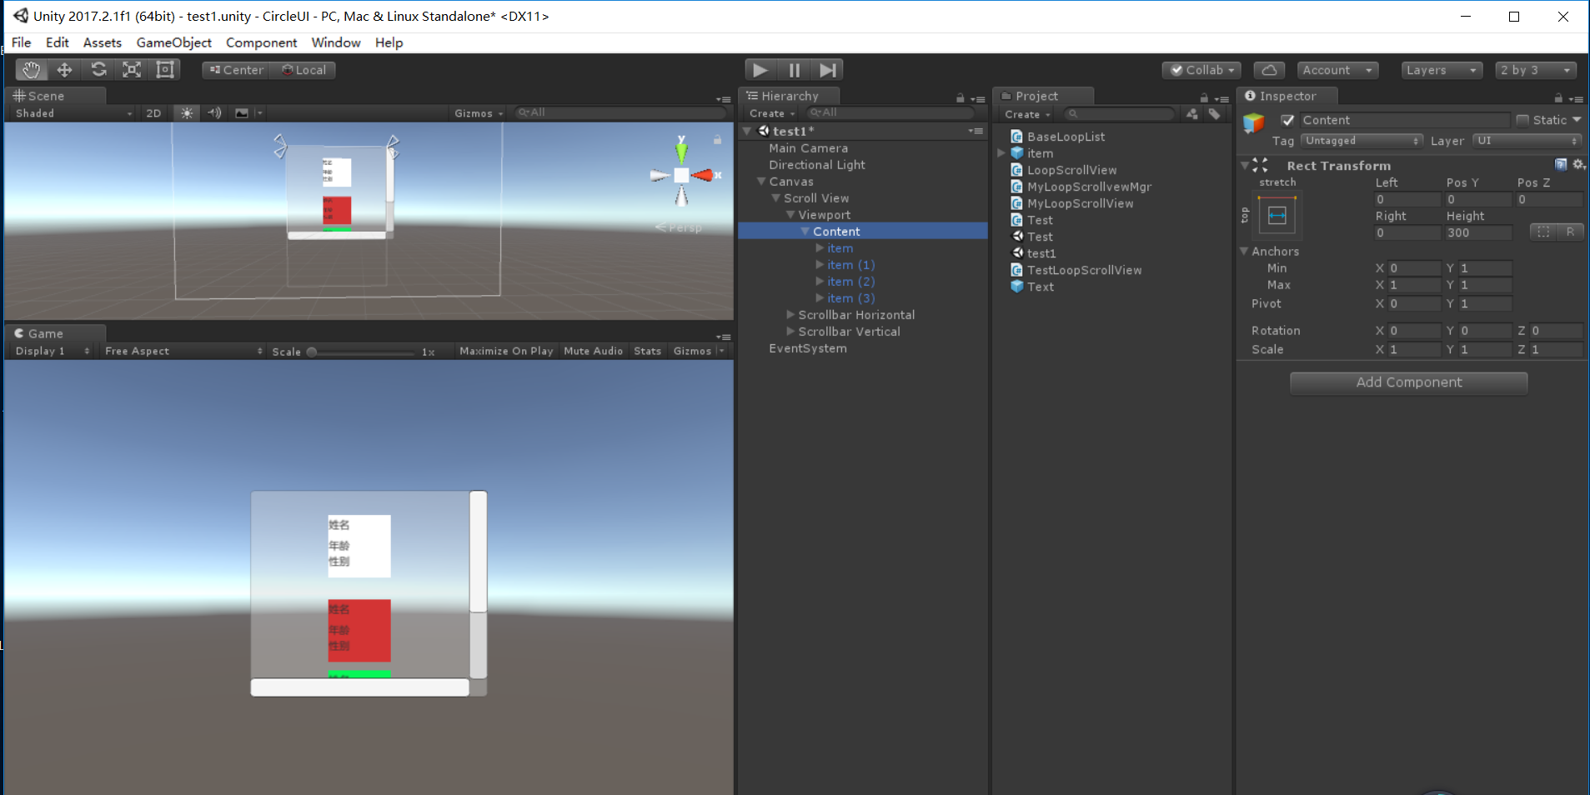This screenshot has height=795, width=1590.
Task: Start Play mode with the Play button
Action: pyautogui.click(x=760, y=70)
